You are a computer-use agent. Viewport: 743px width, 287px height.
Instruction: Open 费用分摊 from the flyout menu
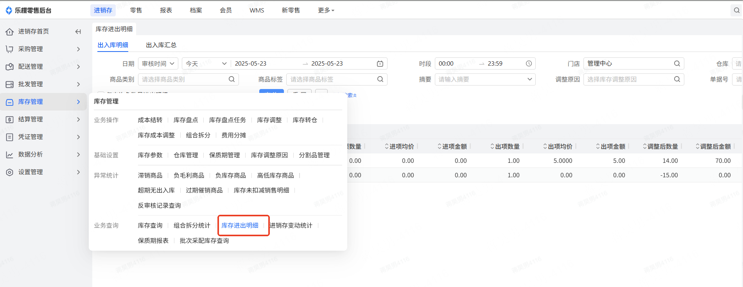tap(234, 135)
